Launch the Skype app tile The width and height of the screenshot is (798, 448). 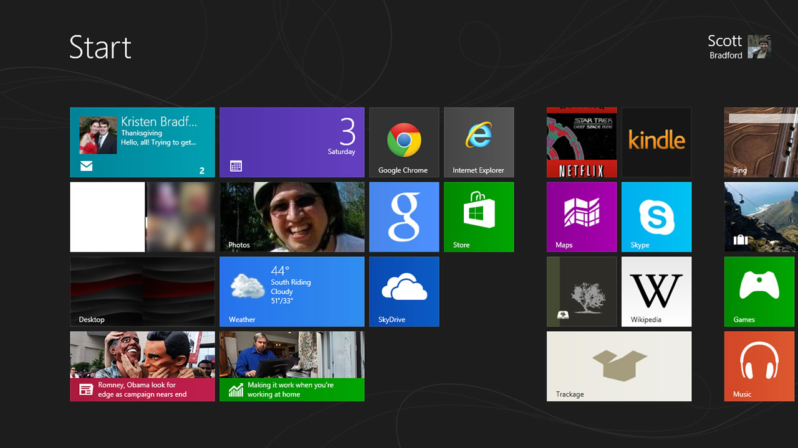[x=656, y=217]
